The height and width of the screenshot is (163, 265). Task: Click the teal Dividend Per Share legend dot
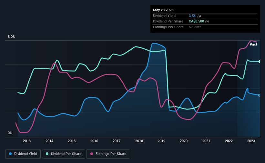click(x=47, y=154)
